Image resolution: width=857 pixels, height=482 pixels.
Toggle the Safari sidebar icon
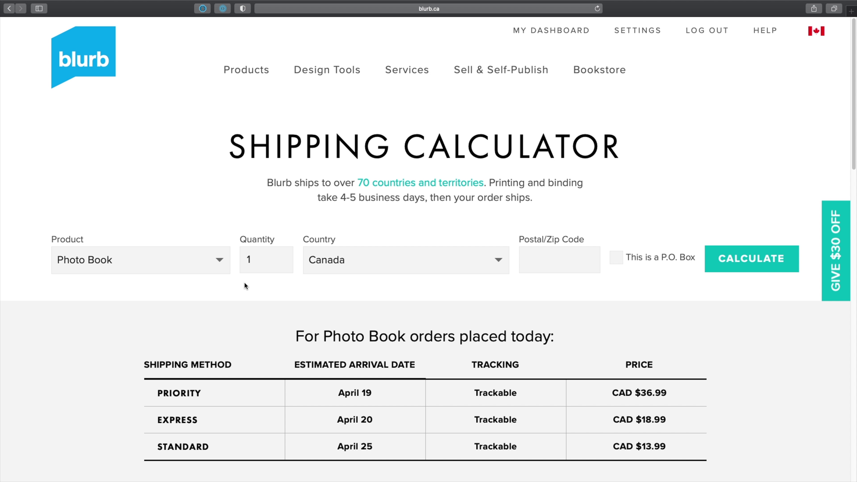[39, 8]
